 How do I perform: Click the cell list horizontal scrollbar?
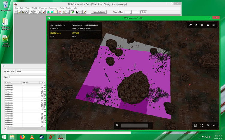(25, 129)
